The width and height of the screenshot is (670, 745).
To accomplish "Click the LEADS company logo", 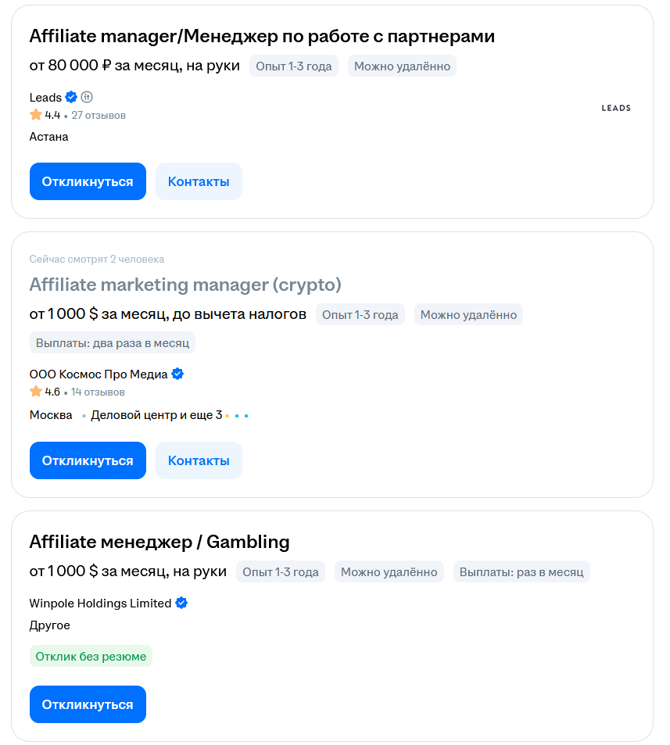I will (x=616, y=109).
